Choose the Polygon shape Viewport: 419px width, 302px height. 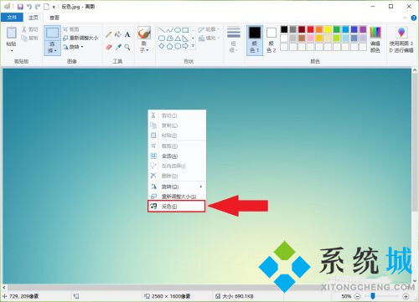169,38
